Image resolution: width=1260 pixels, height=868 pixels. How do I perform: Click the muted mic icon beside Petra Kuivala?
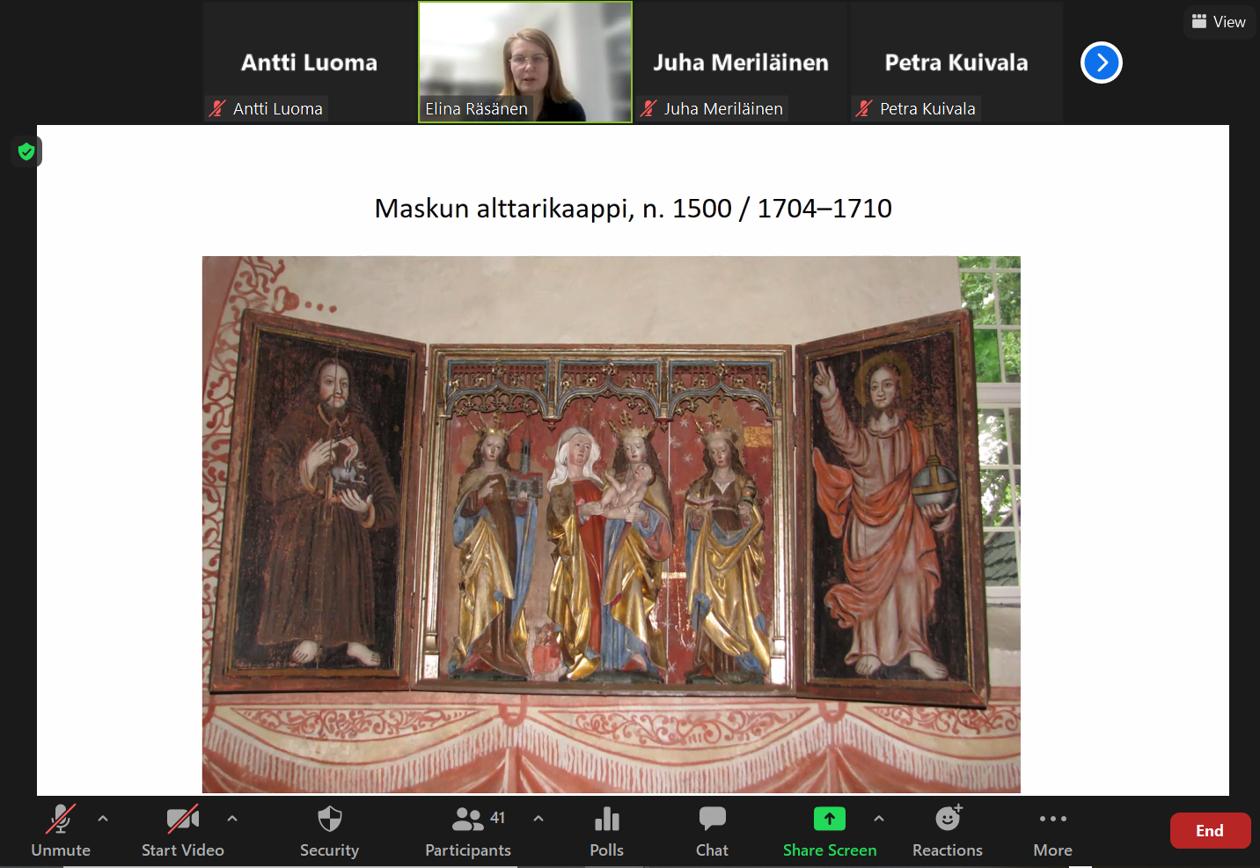pyautogui.click(x=864, y=108)
